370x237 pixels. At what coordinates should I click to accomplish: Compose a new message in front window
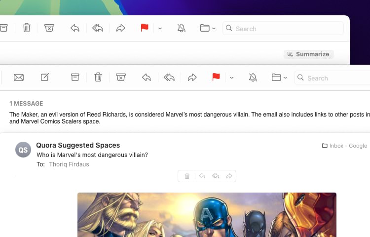[x=44, y=77]
